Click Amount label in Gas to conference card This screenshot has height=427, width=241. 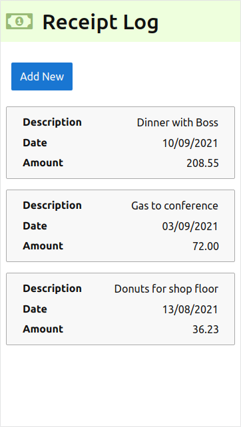[43, 246]
